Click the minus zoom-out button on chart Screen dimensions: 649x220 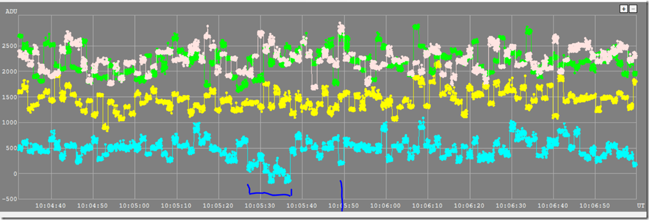(633, 9)
